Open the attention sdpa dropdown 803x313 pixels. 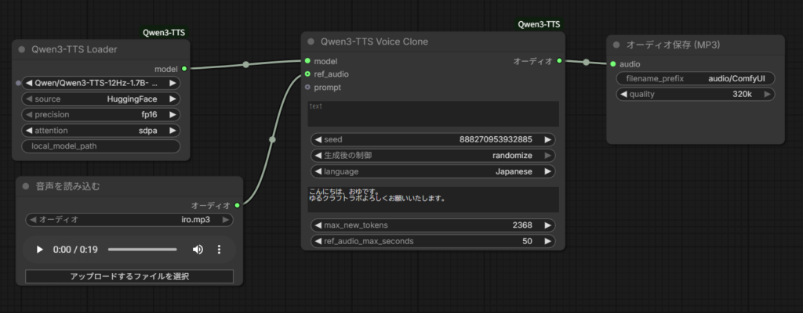click(x=101, y=131)
